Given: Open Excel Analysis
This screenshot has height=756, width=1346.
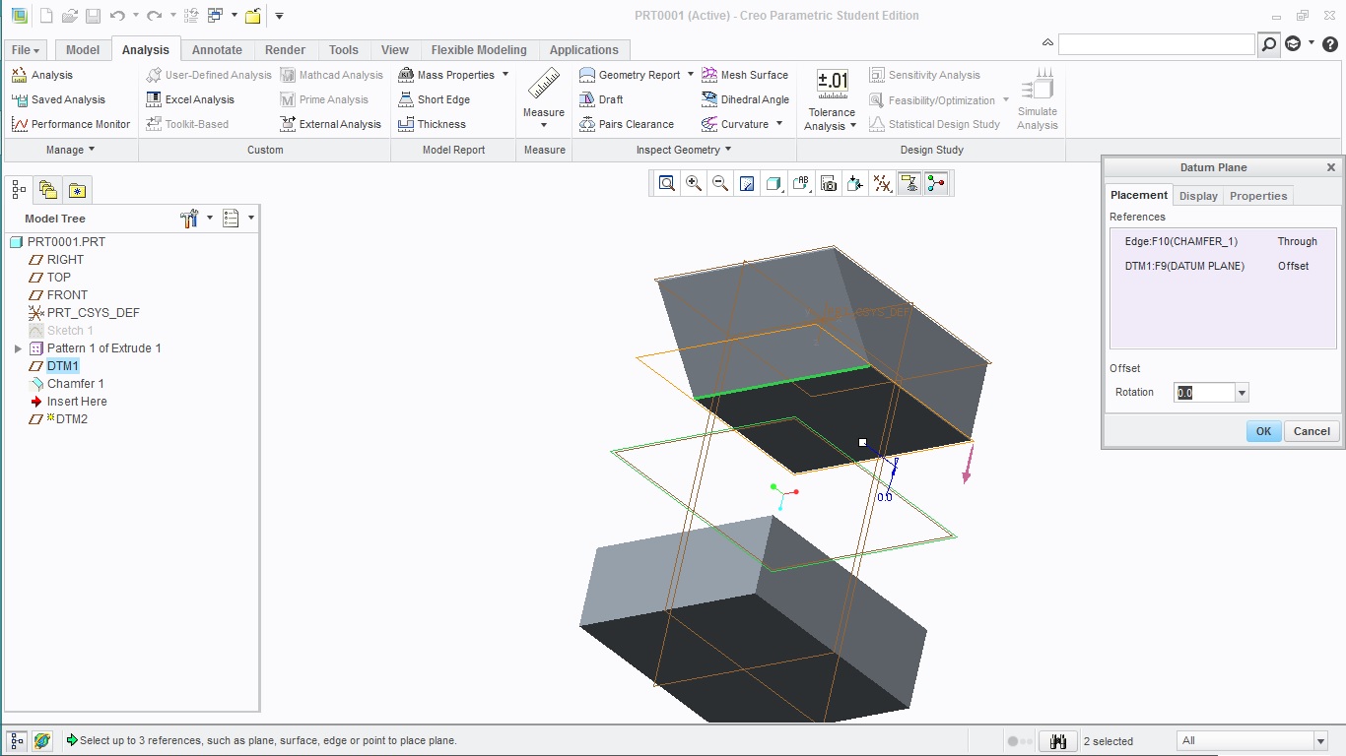Looking at the screenshot, I should coord(190,99).
